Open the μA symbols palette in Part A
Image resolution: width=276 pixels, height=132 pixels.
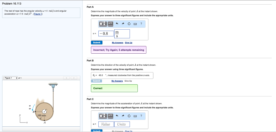(x=110, y=24)
